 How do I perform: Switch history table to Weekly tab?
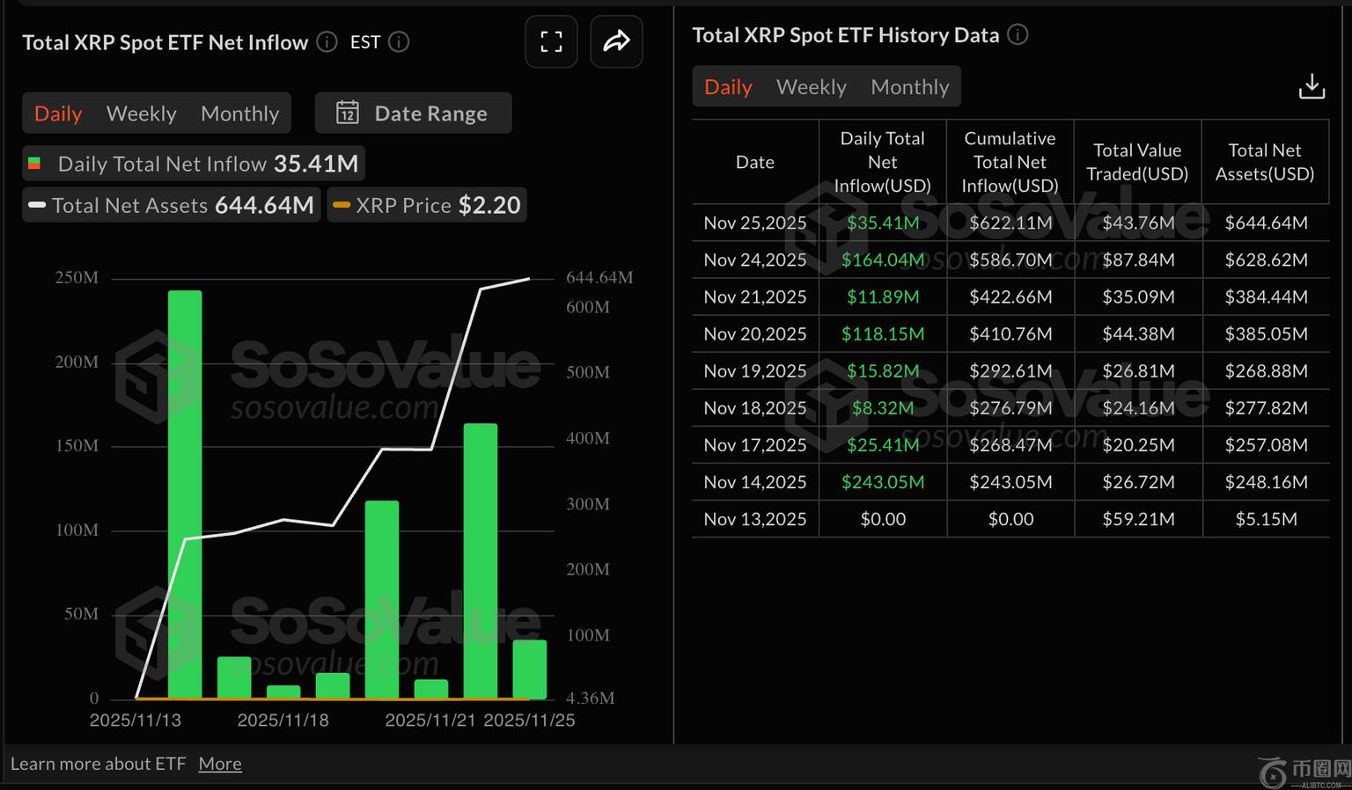click(x=811, y=87)
